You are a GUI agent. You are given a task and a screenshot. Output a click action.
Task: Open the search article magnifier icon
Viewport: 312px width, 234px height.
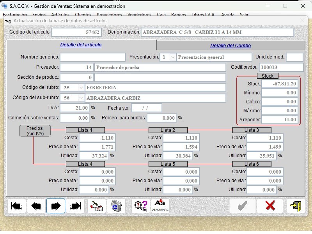point(140,206)
